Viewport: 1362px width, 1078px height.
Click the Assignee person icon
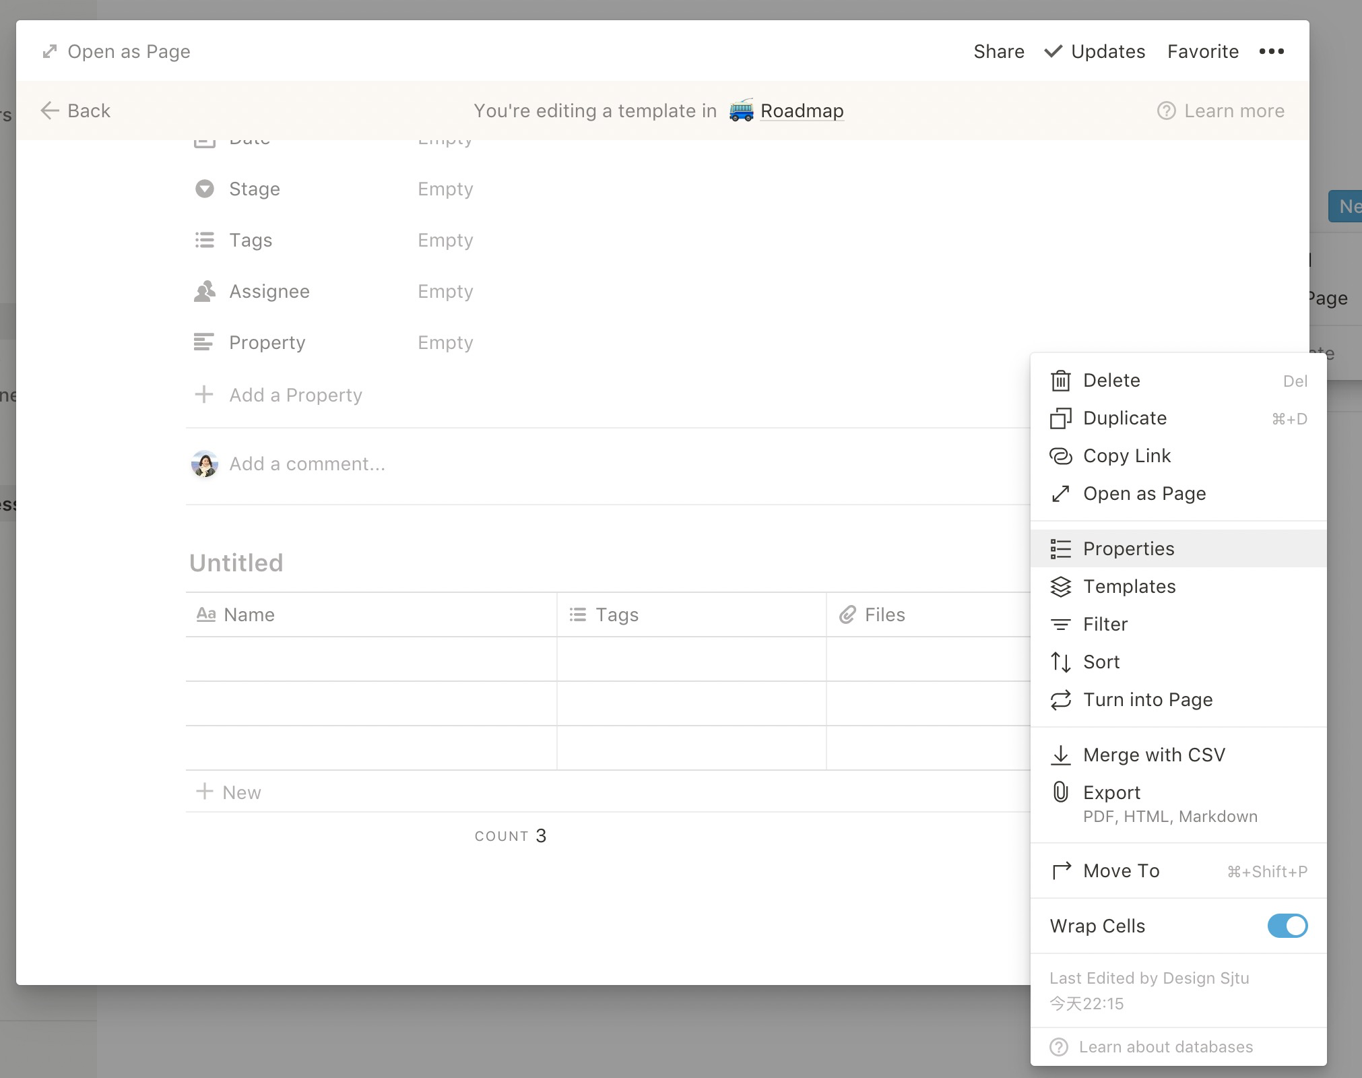click(204, 292)
